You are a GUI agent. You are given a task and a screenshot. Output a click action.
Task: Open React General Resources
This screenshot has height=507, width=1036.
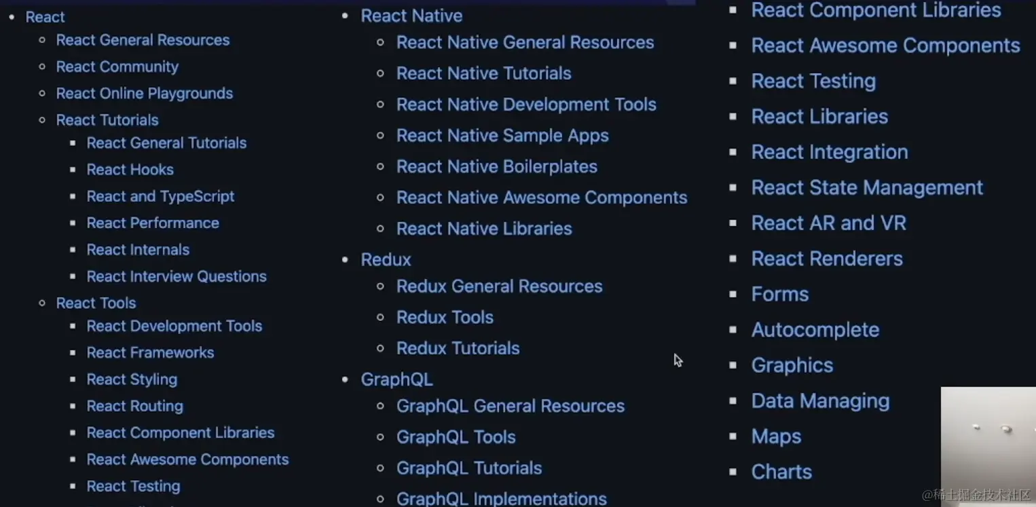click(143, 40)
